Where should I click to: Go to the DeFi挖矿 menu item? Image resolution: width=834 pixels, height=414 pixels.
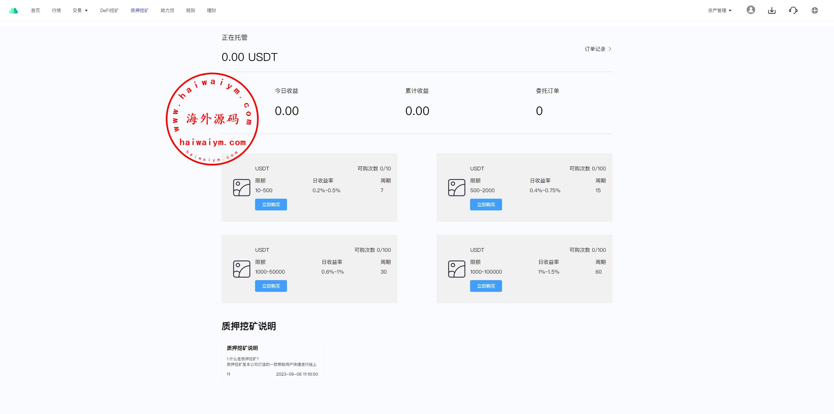pos(109,10)
